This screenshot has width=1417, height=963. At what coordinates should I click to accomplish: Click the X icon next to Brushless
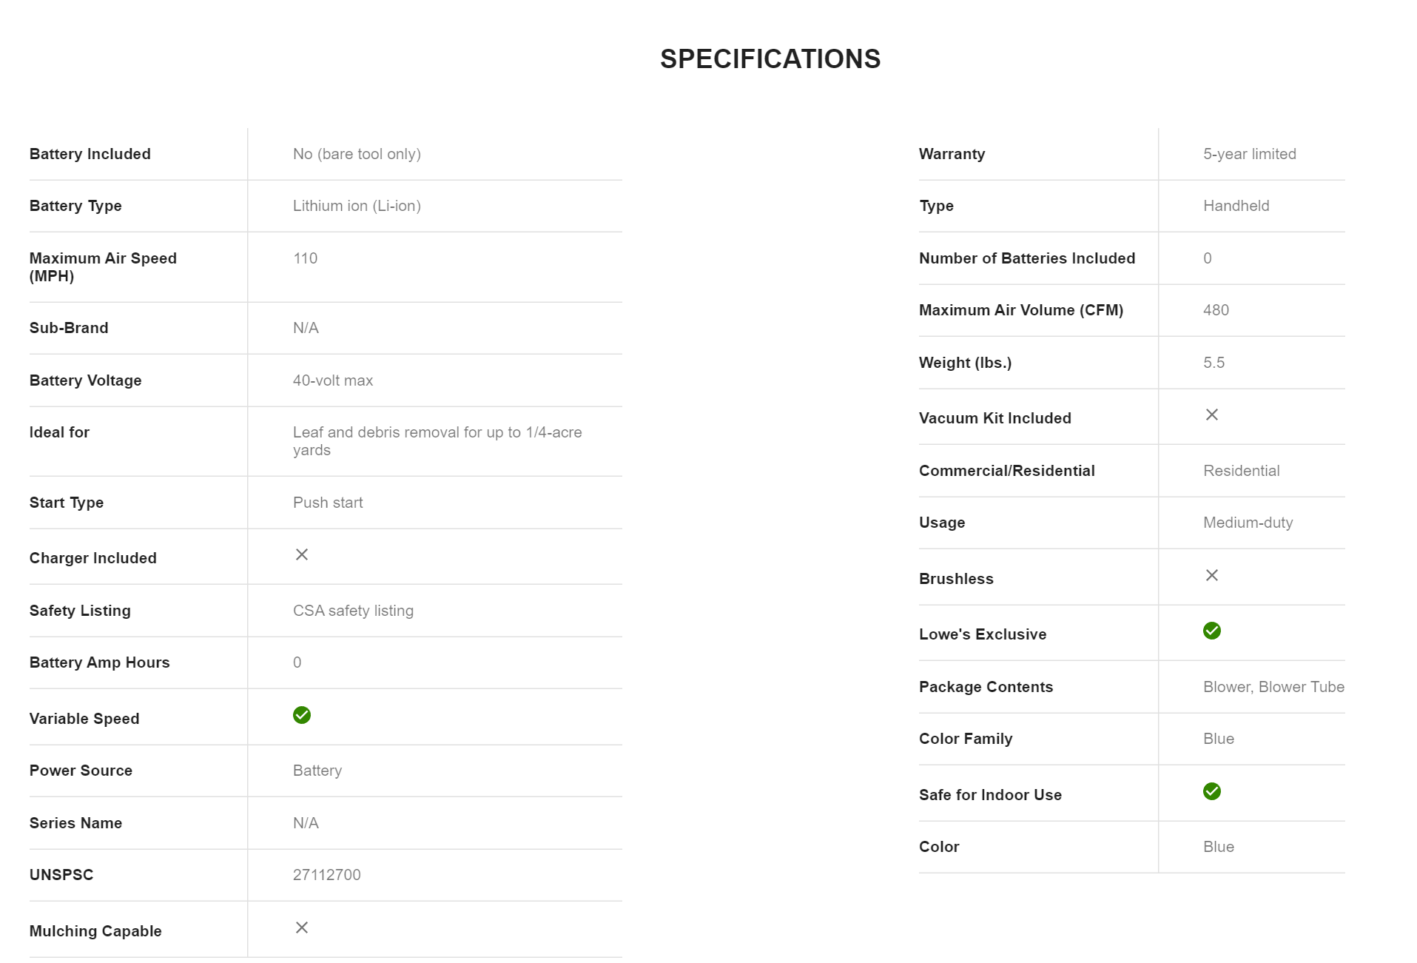pos(1212,575)
